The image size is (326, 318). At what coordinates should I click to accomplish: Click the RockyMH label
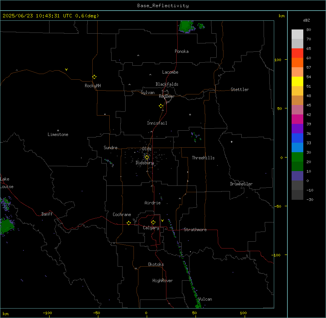coord(93,86)
